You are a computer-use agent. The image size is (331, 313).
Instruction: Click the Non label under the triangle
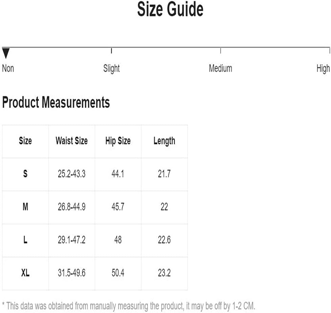[x=8, y=68]
